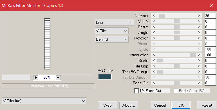Click the Scale slider right arrow

pyautogui.click(x=199, y=60)
